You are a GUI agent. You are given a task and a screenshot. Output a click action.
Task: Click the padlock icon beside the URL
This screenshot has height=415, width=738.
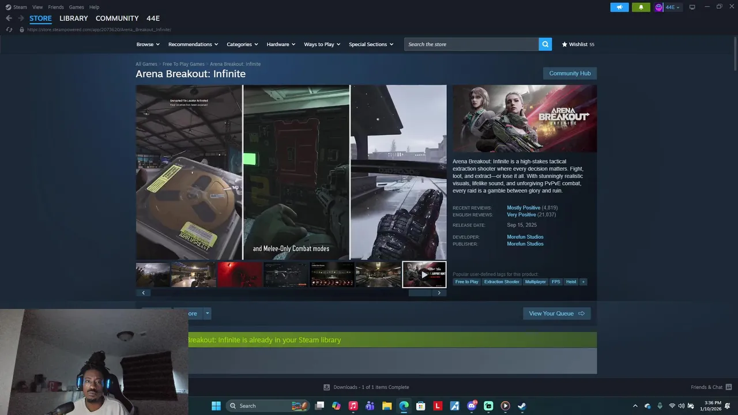[x=22, y=29]
